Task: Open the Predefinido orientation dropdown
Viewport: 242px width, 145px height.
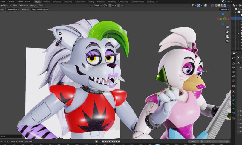Action: [x=12, y=10]
